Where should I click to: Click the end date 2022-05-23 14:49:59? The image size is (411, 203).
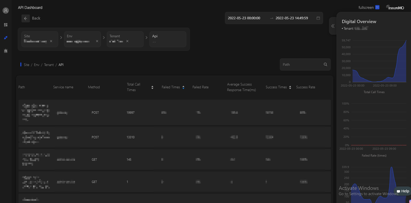(292, 18)
